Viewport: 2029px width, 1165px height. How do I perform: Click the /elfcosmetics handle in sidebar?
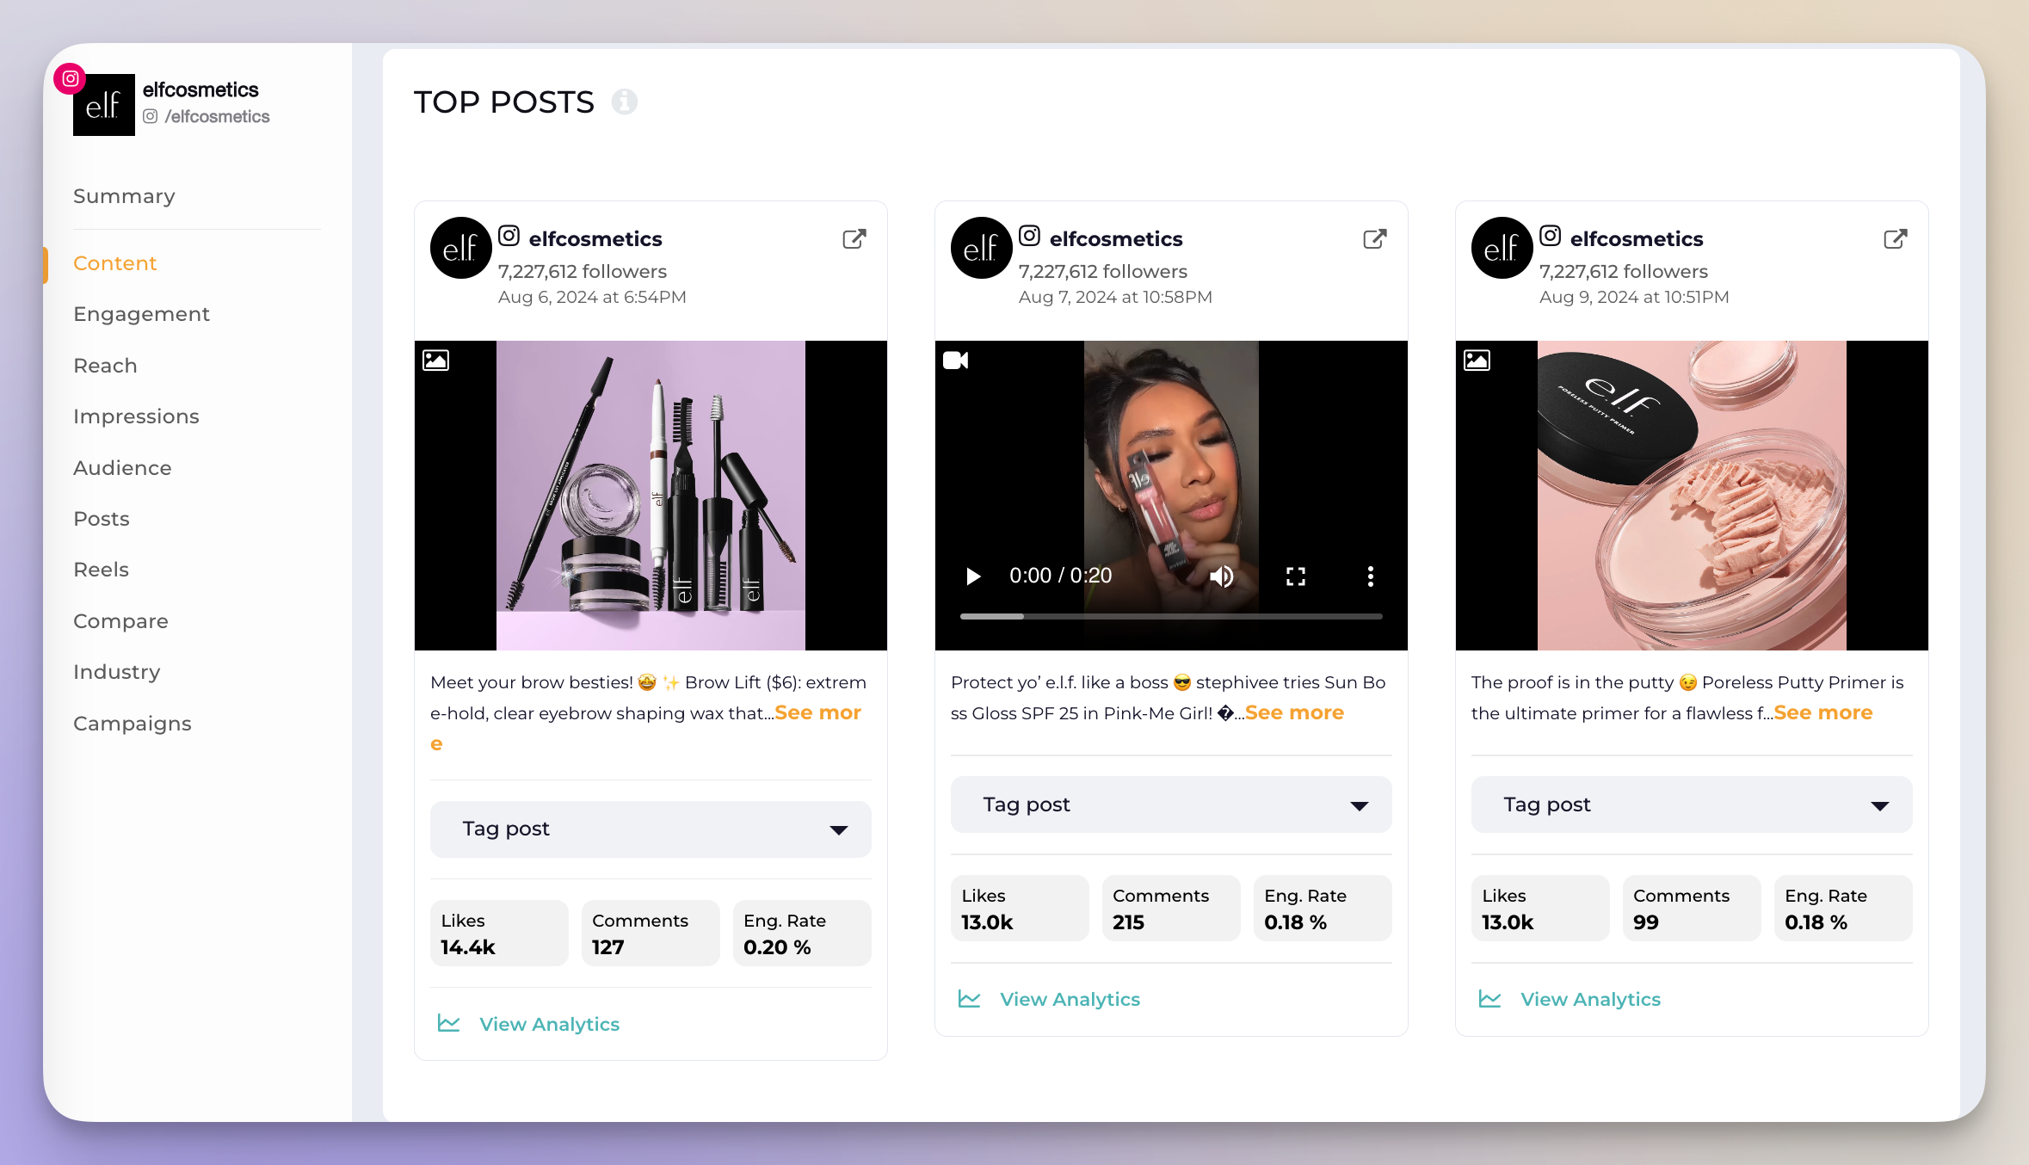click(x=217, y=116)
